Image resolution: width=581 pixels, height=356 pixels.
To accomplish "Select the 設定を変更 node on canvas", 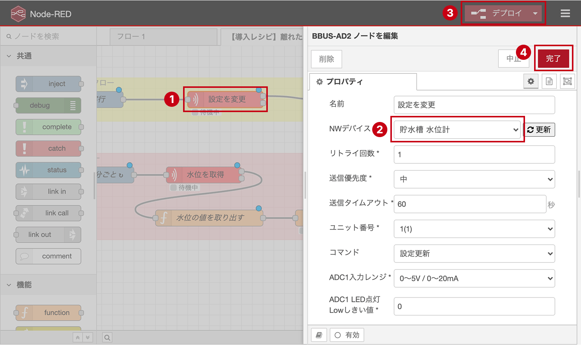I will tap(225, 99).
